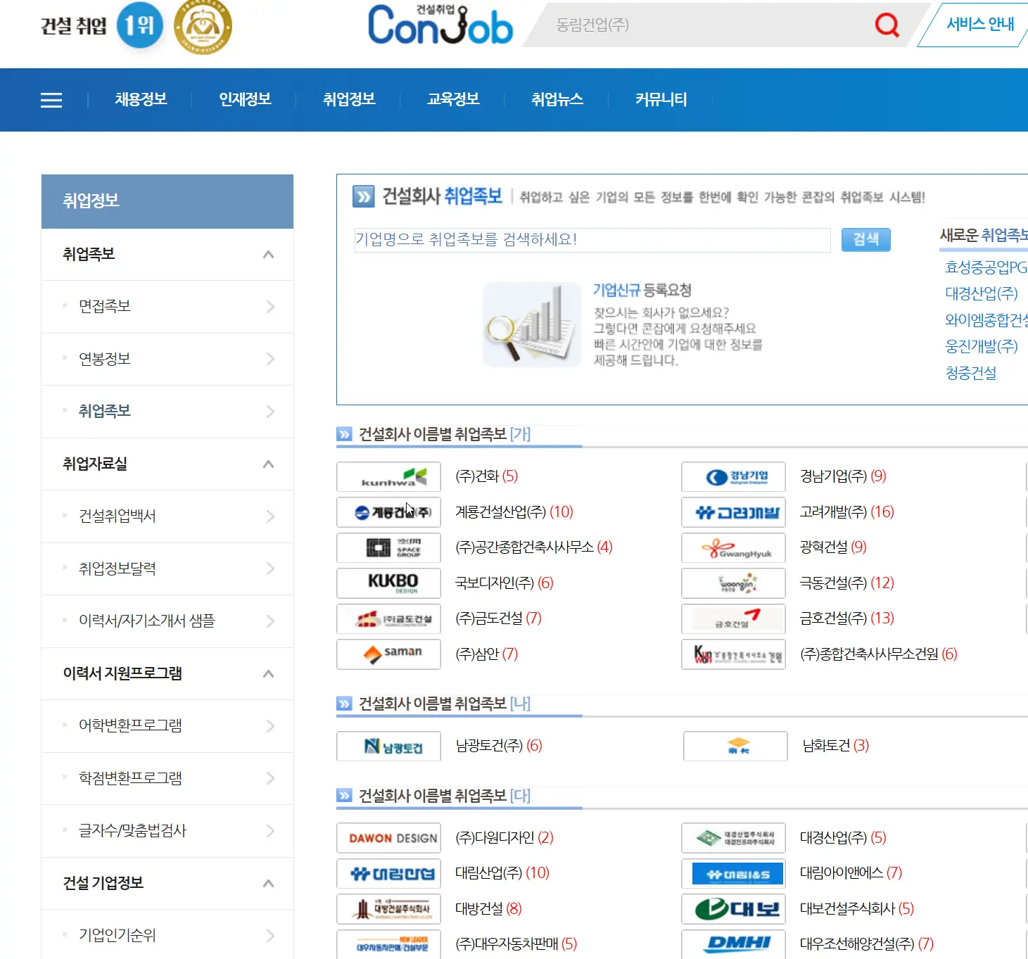The width and height of the screenshot is (1028, 959).
Task: Open the DAWON DESIGN logo
Action: click(389, 838)
